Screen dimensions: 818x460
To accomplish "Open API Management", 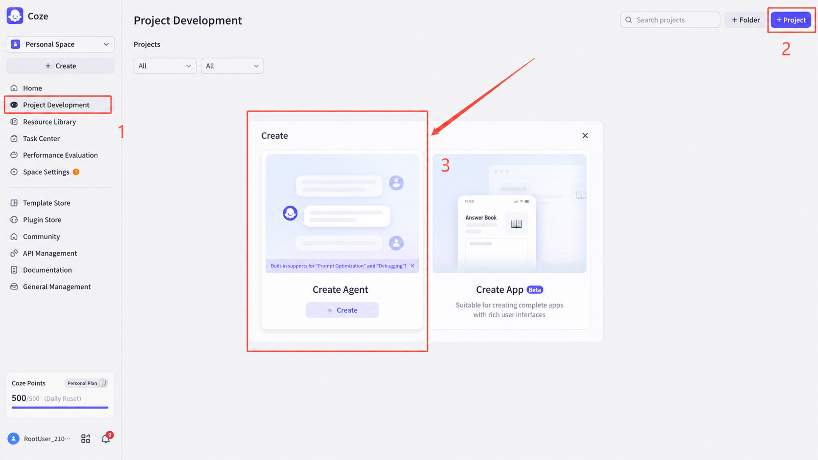I will 50,253.
